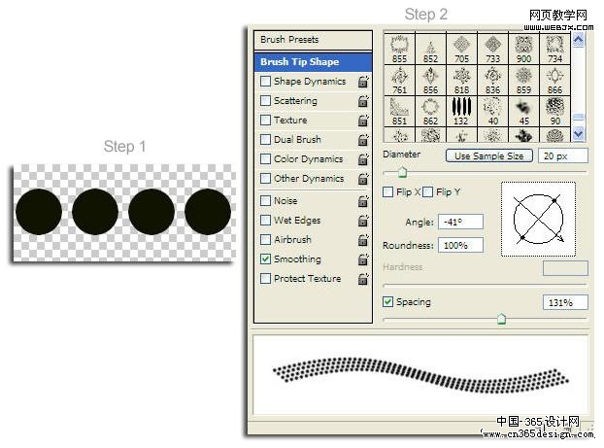
Task: Choose the 836 brush preset
Action: [492, 80]
